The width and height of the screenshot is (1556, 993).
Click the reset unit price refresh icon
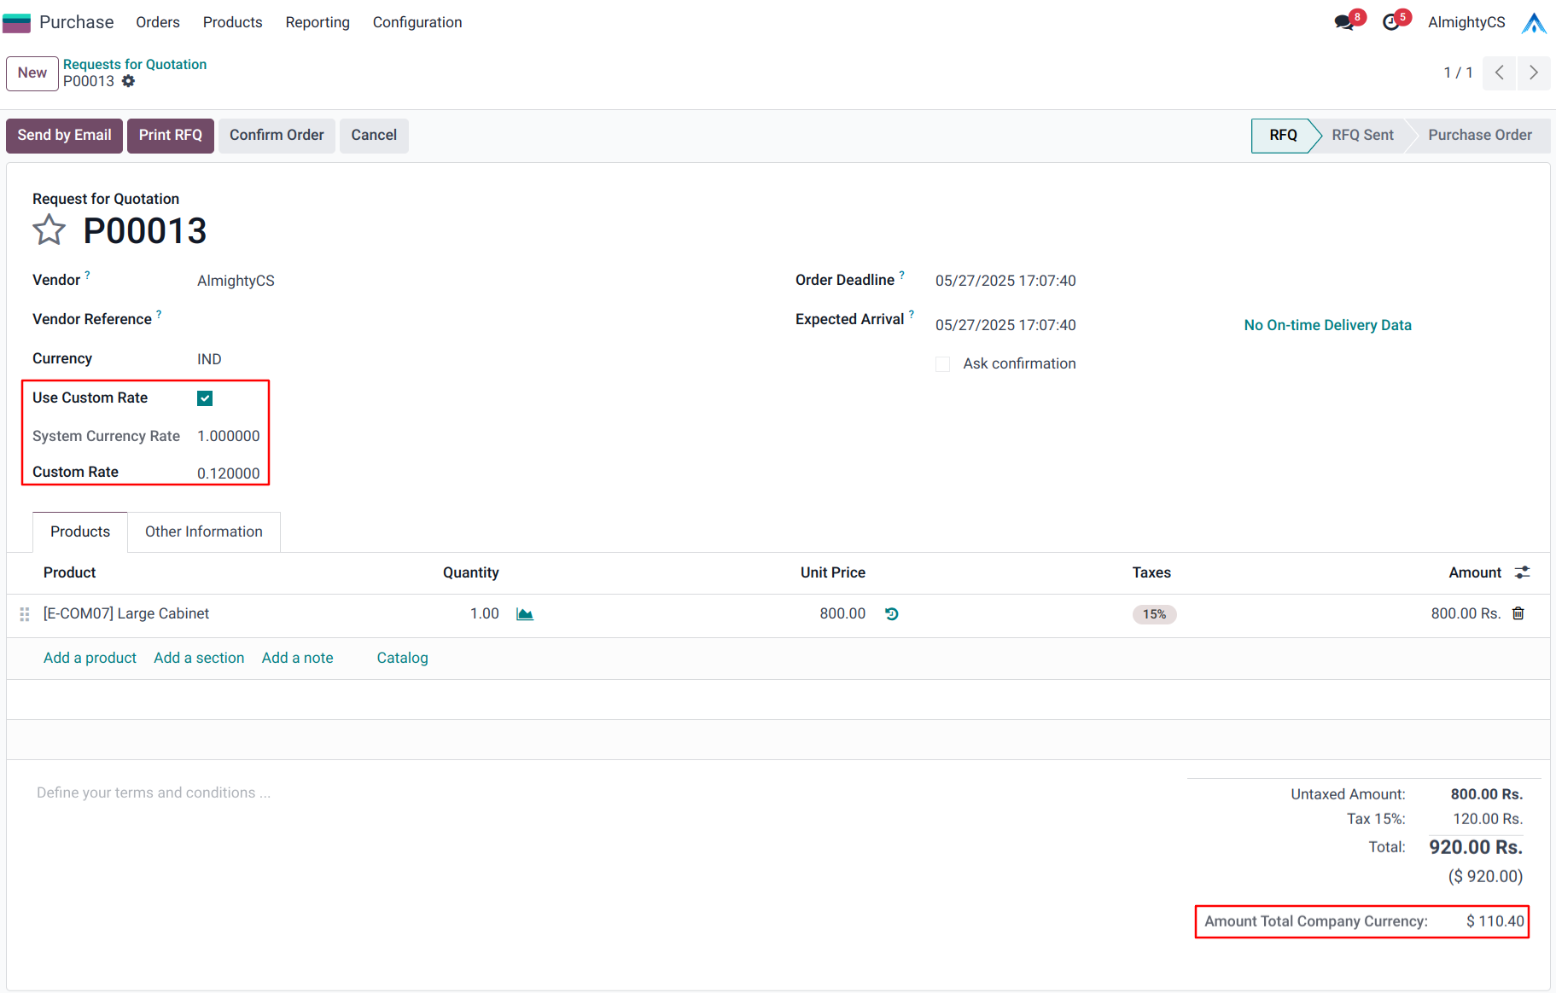pyautogui.click(x=892, y=614)
